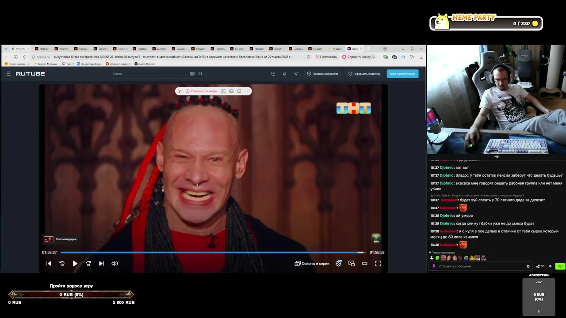Image resolution: width=566 pixels, height=318 pixels.
Task: Seek on the video progress bar
Action: (x=213, y=252)
